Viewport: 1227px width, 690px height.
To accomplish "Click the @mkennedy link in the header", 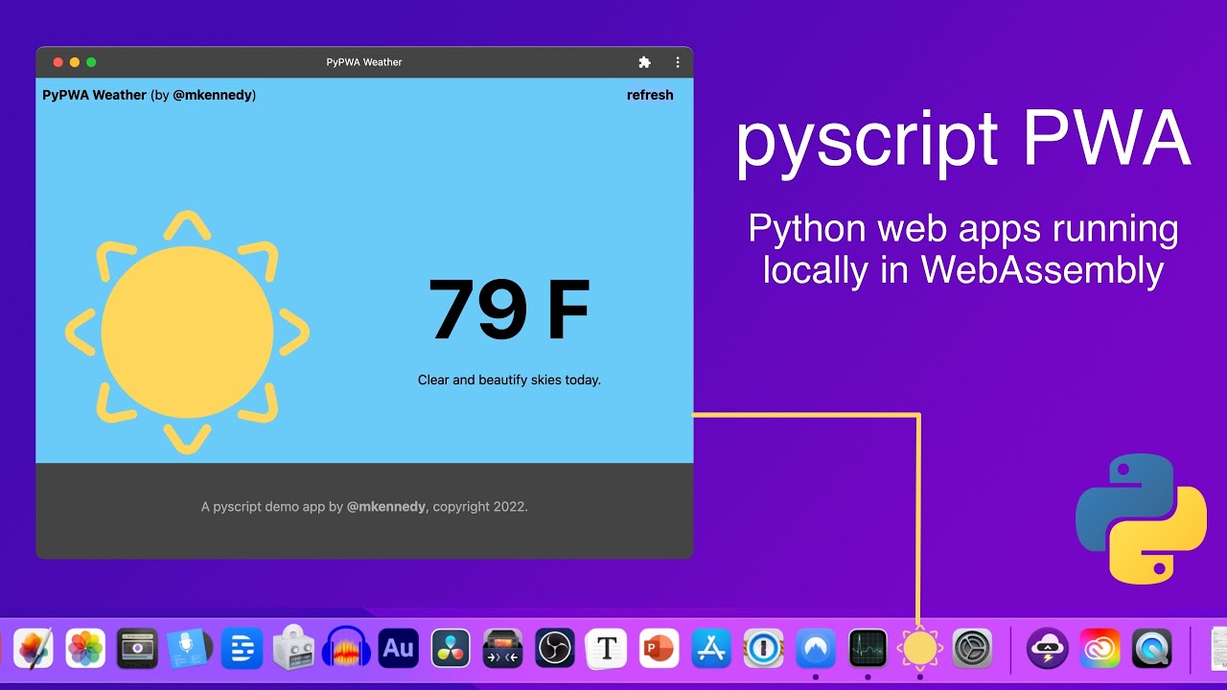I will pyautogui.click(x=212, y=95).
